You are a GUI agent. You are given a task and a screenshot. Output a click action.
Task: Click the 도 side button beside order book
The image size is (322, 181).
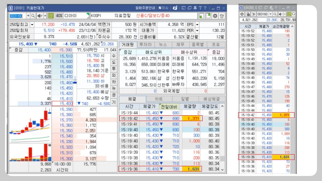tap(114, 62)
